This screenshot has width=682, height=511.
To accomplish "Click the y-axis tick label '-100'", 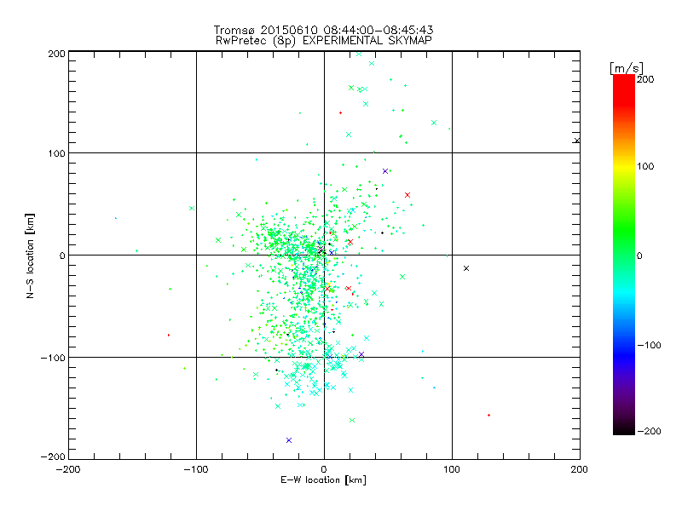I will [53, 358].
